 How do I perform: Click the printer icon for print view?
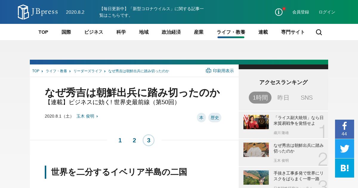(x=209, y=71)
